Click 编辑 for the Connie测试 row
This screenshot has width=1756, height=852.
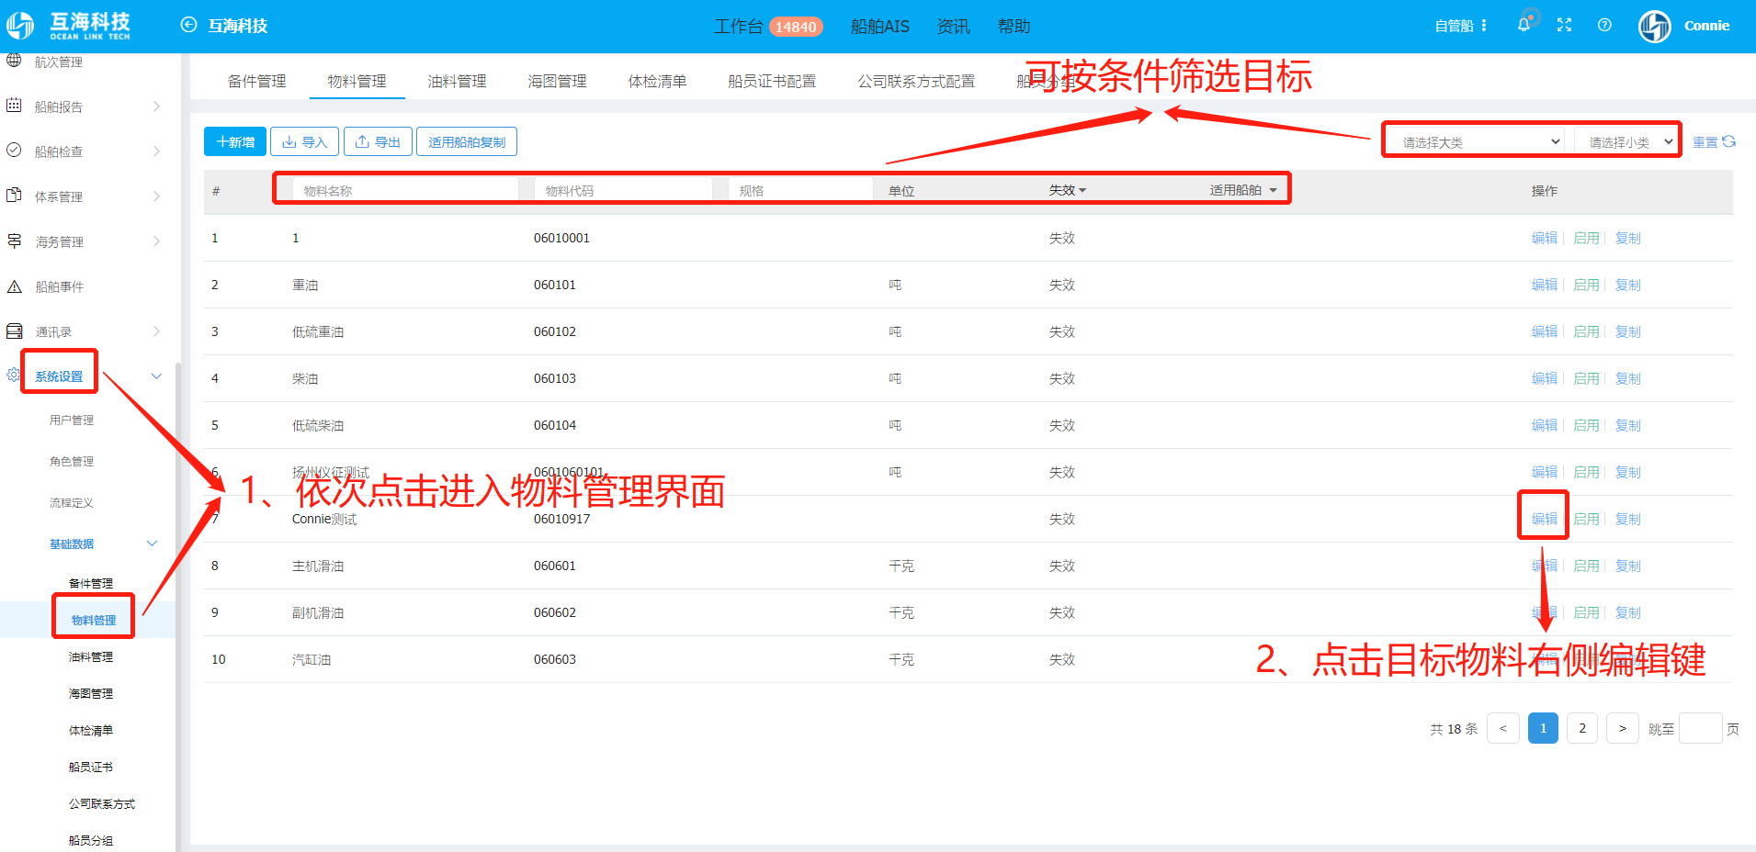tap(1545, 519)
